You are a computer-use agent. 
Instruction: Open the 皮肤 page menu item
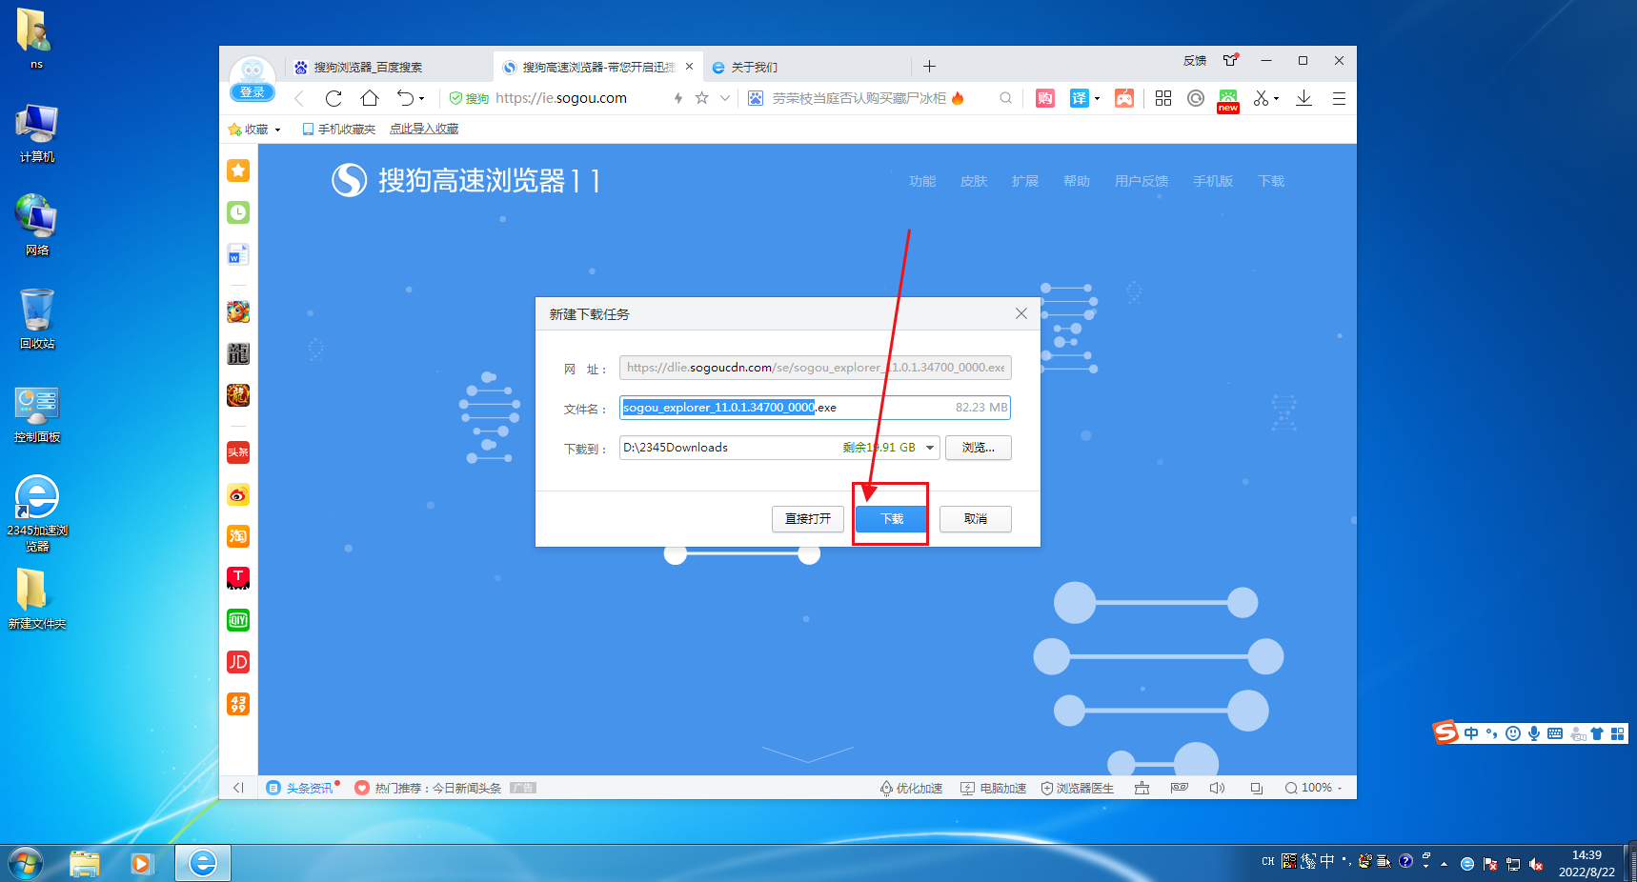point(974,181)
